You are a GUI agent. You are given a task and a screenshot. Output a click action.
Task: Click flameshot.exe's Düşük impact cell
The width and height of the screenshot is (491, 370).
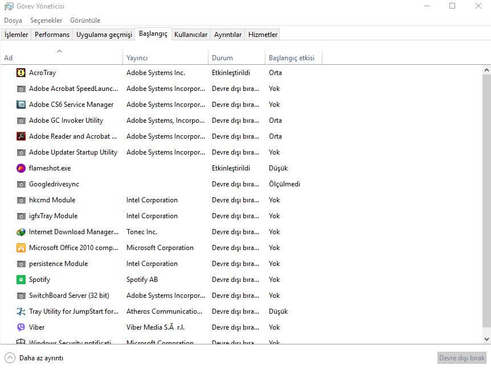[279, 168]
